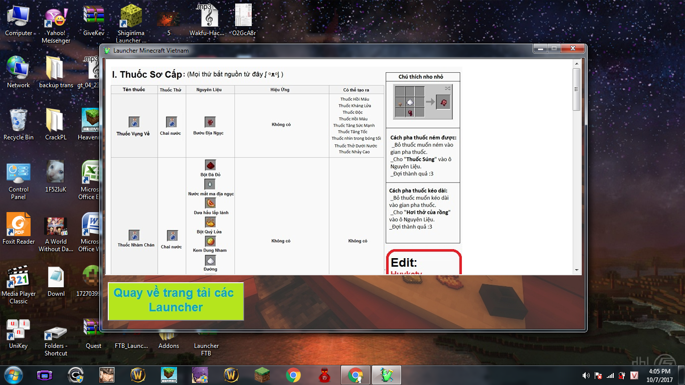This screenshot has width=685, height=385.
Task: Open the Minecraft grass block taskbar icon
Action: pos(262,374)
